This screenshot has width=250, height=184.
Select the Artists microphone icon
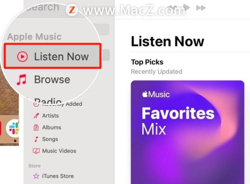(36, 116)
